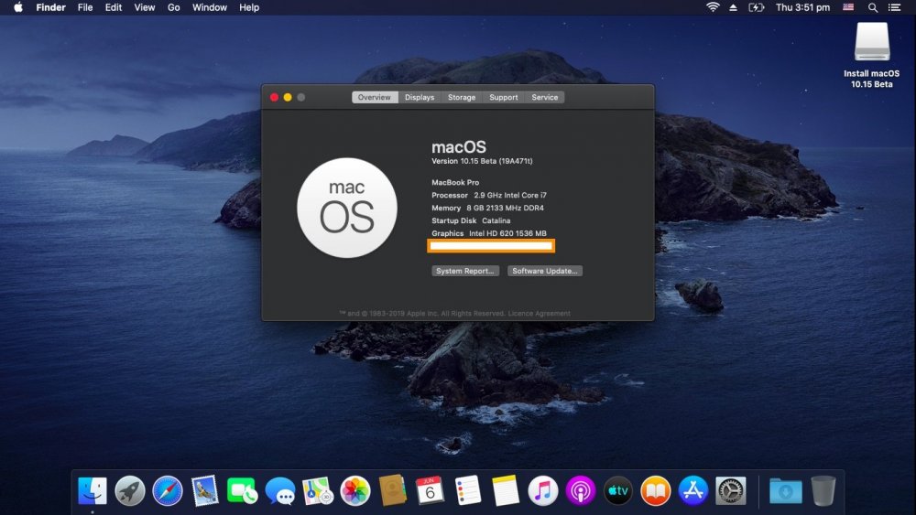Screen dimensions: 916x515
Task: Select the Support tab
Action: tap(503, 97)
